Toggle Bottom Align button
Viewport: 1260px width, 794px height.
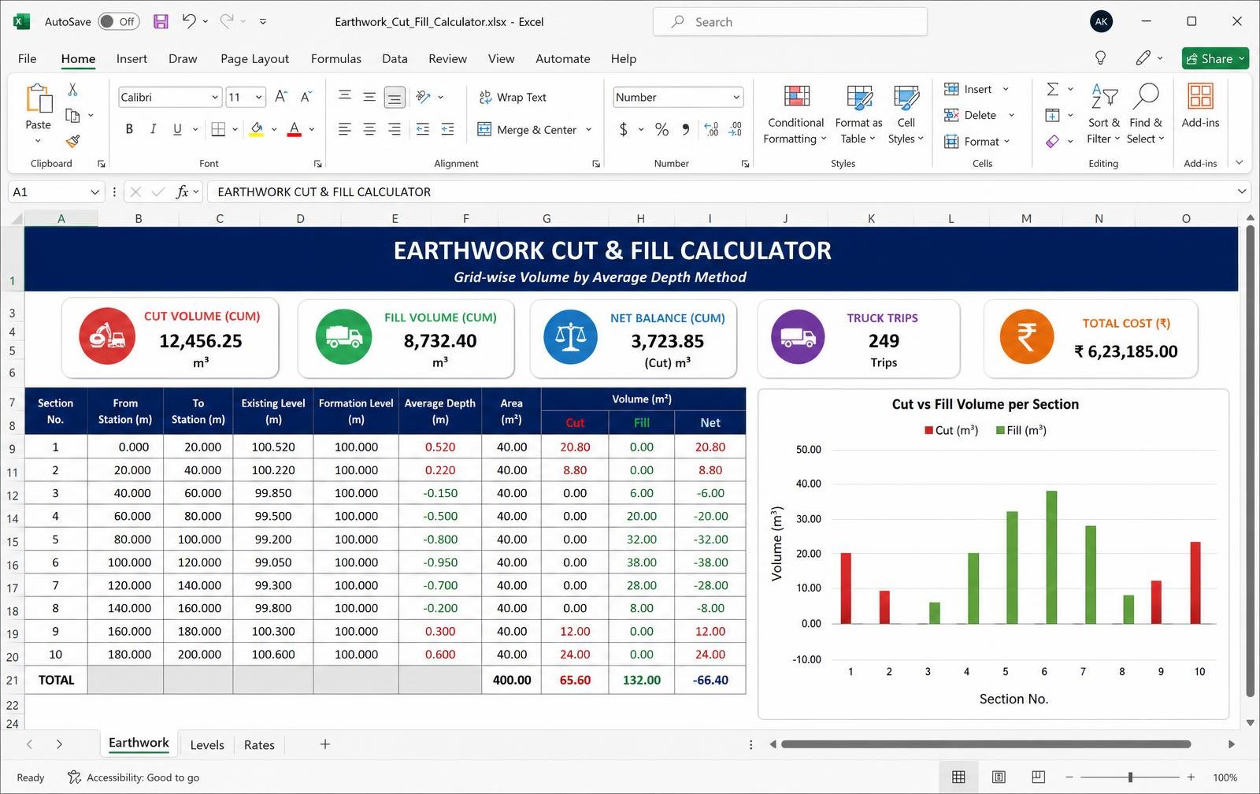point(395,97)
